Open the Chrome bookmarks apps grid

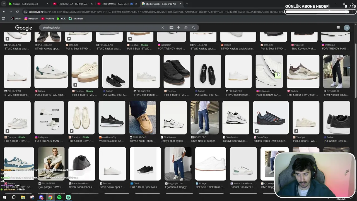(4, 18)
